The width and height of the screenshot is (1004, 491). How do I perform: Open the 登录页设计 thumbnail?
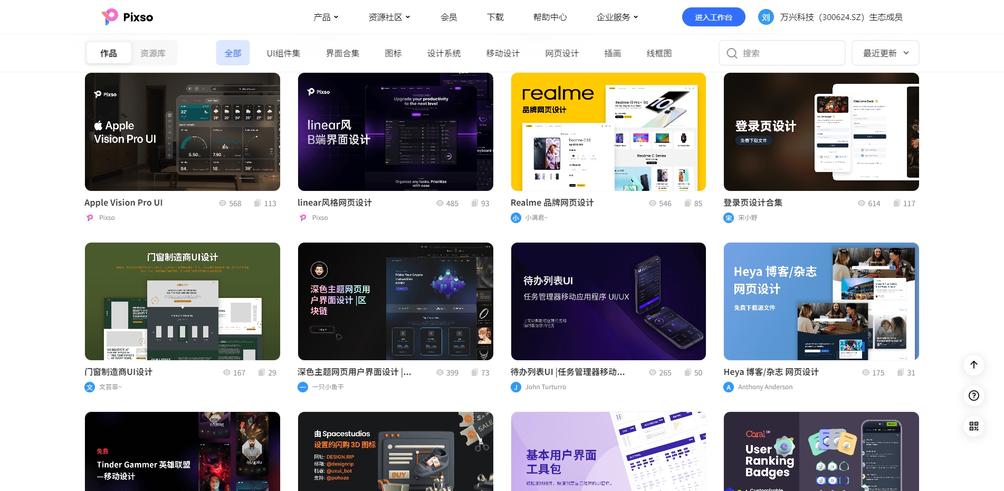tap(821, 132)
